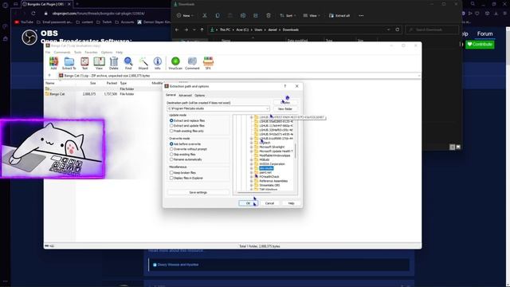Click the horizontal scrollbar under folder tree
This screenshot has width=510, height=287.
click(254, 193)
